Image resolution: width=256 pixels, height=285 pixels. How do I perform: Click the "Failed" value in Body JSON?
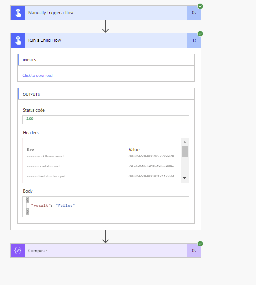coord(65,206)
